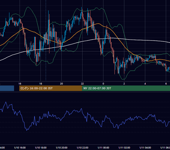Click the 1/10 16:00 time axis label
This screenshot has height=150, width=170.
(x=20, y=147)
